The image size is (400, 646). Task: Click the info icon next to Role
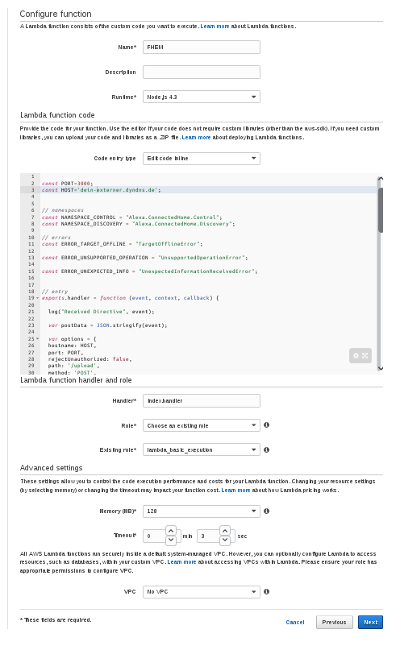266,424
